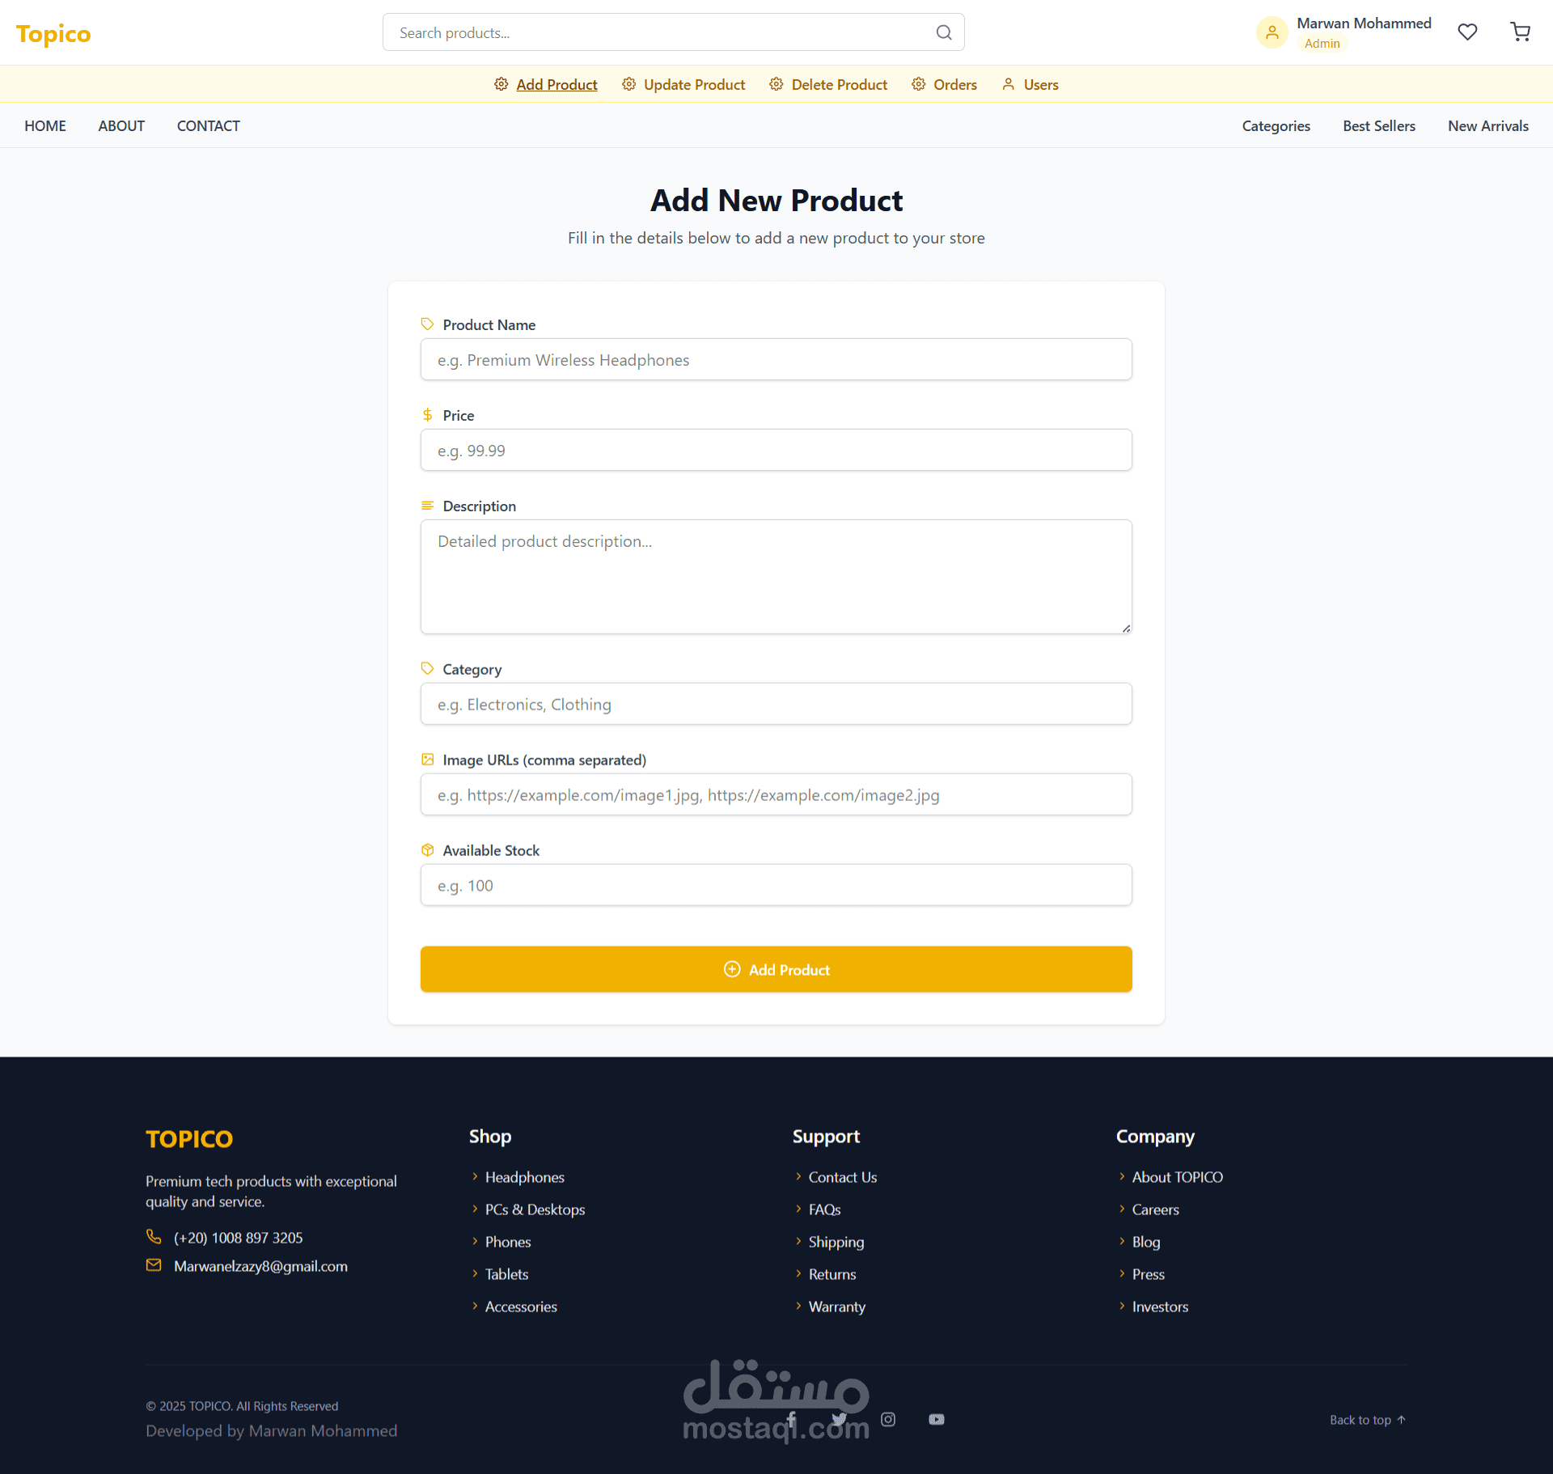Image resolution: width=1553 pixels, height=1474 pixels.
Task: Submit with the yellow Add Product button
Action: [776, 969]
